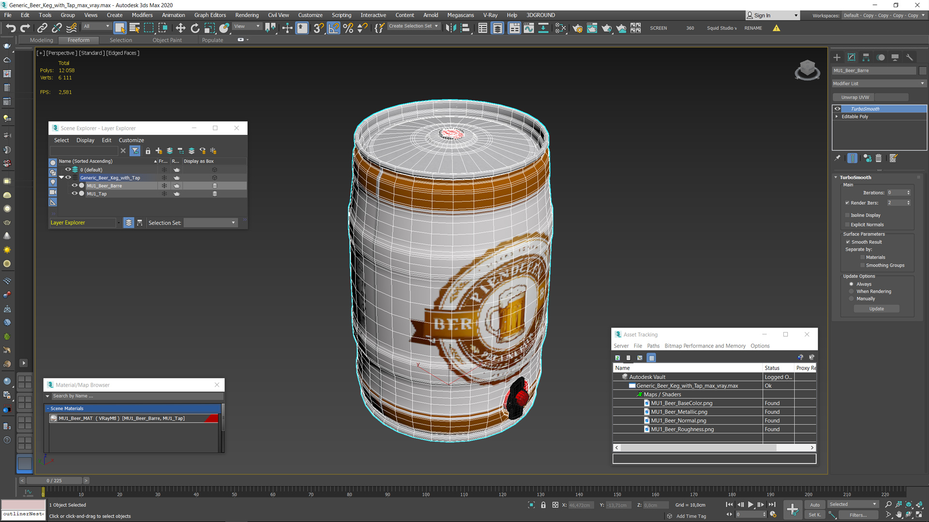The image size is (929, 522).
Task: Select the Move transform tool
Action: point(180,28)
